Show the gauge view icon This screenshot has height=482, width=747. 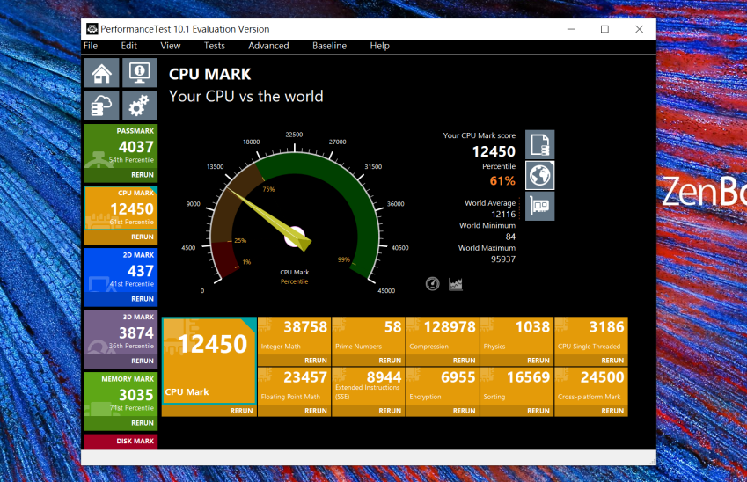[433, 284]
